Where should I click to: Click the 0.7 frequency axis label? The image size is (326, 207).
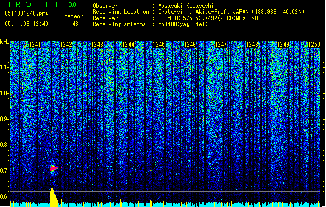[4, 171]
